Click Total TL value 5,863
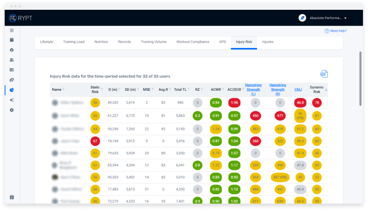Viewport: 368px width, 211px height. point(180,116)
